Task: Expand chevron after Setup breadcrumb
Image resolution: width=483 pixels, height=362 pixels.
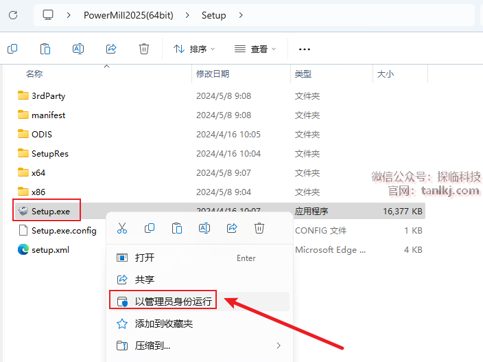Action: coord(241,15)
